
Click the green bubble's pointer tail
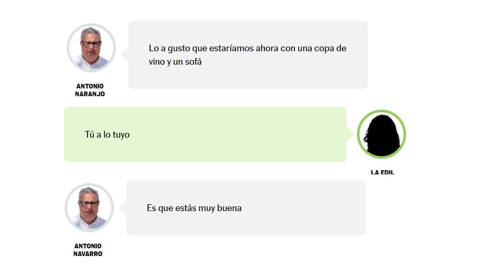click(x=350, y=134)
